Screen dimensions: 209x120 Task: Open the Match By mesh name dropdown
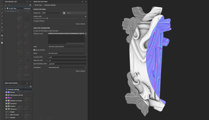(x=67, y=53)
